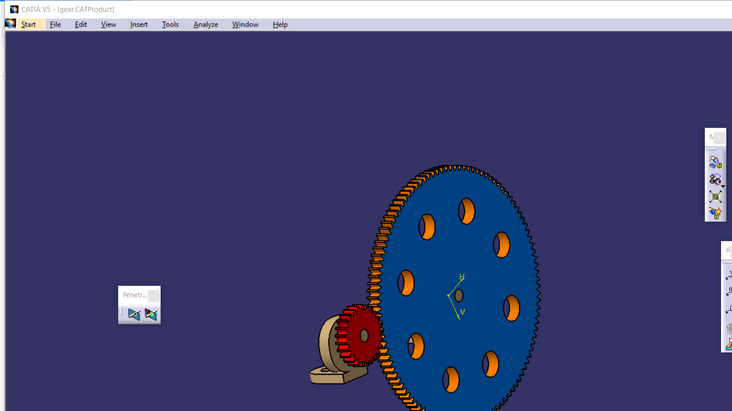Open the Analyze menu

point(206,24)
